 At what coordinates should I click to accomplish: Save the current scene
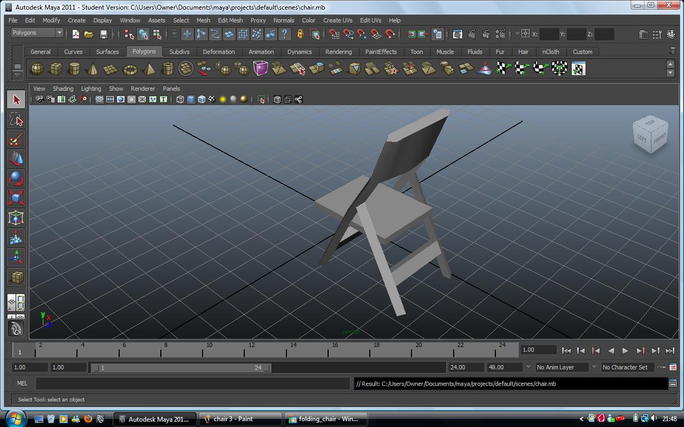pos(104,34)
